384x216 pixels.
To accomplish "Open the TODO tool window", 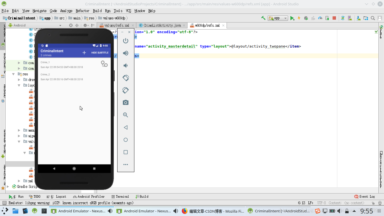I will 35,197.
